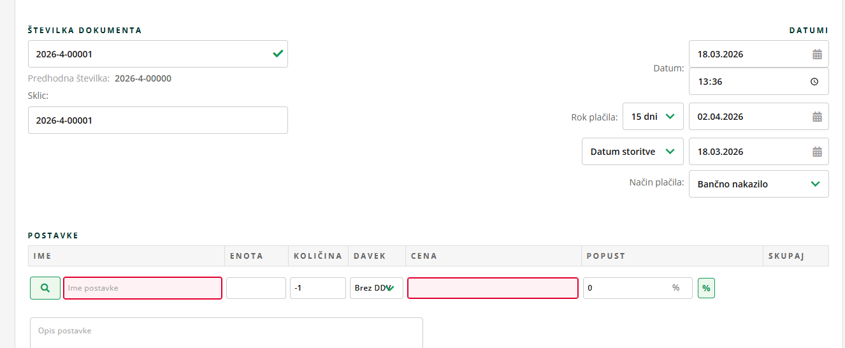Focus the Ime postavke name field
Image resolution: width=845 pixels, height=348 pixels.
click(143, 288)
